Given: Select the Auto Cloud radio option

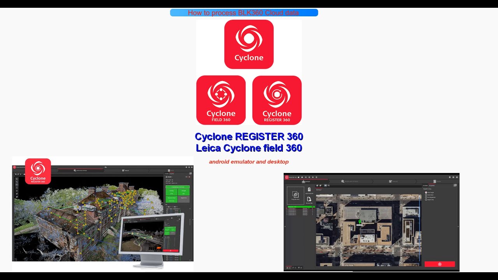Looking at the screenshot, I should coord(426,195).
